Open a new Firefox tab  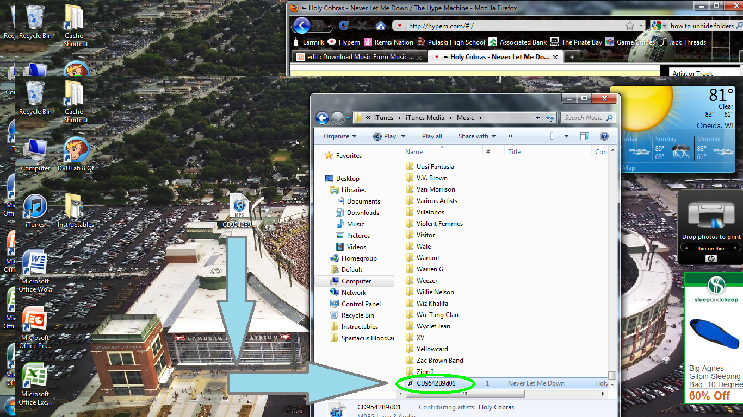572,57
